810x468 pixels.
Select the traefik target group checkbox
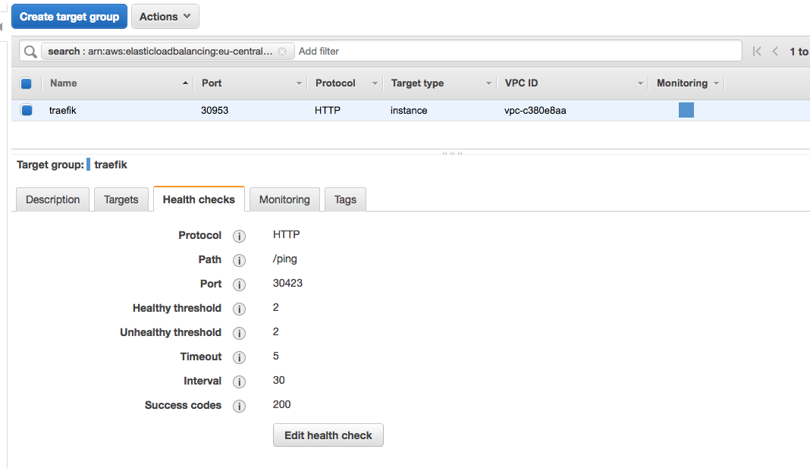[27, 110]
